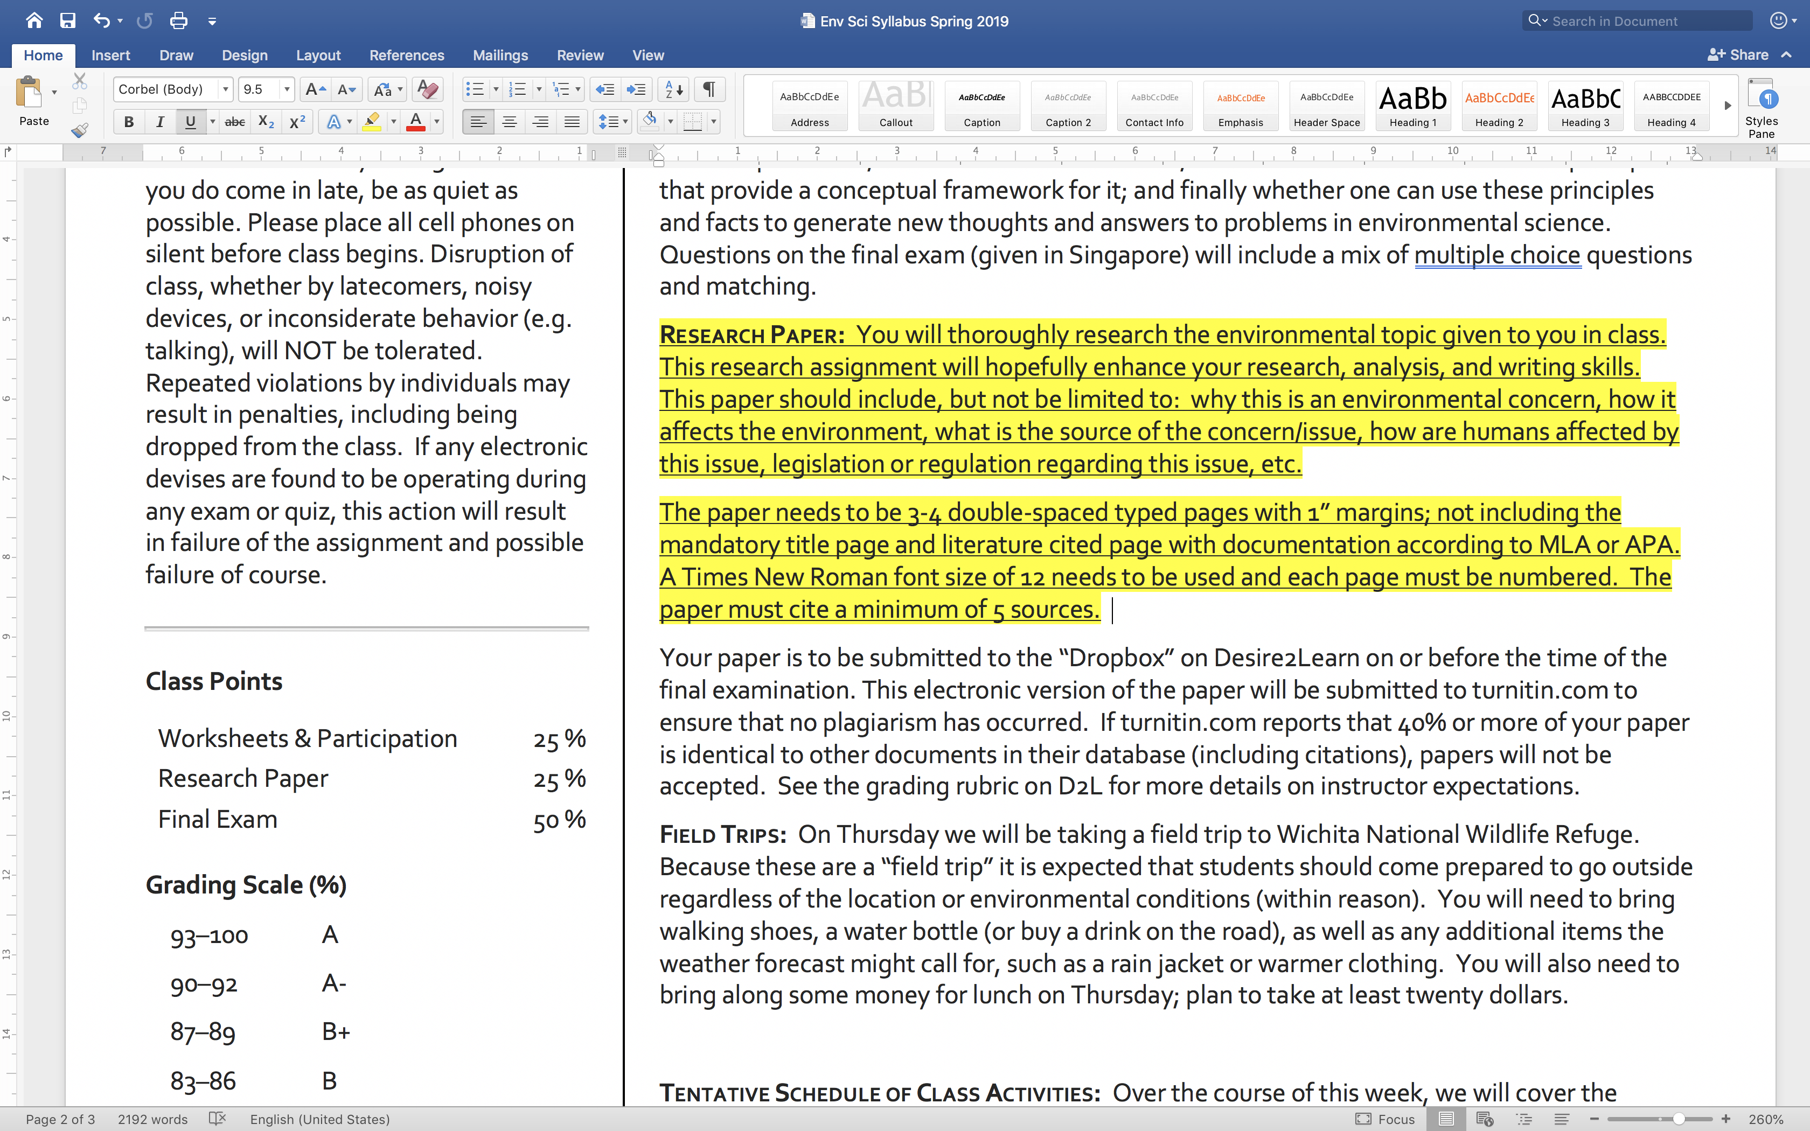The image size is (1810, 1131).
Task: Switch to Web Layout view in status bar
Action: point(1485,1119)
